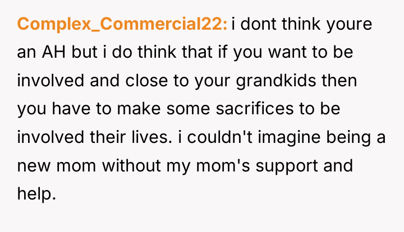
Task: Click the word "without" in the comment
Action: tap(131, 165)
